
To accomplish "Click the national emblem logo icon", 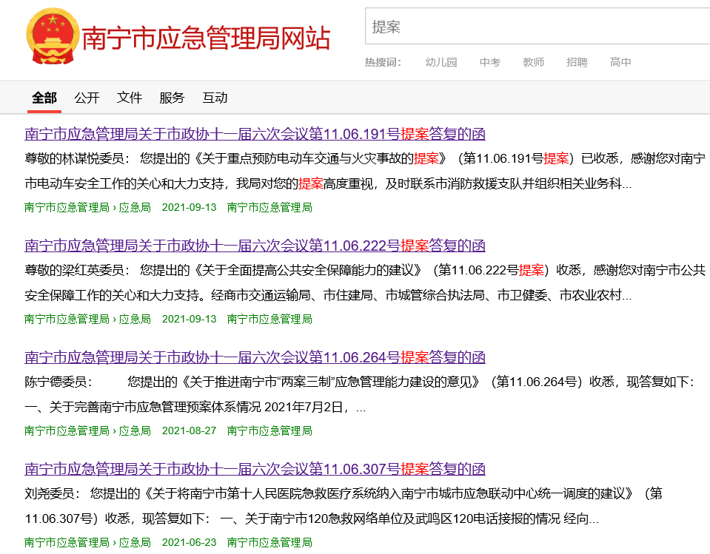I will (x=52, y=37).
